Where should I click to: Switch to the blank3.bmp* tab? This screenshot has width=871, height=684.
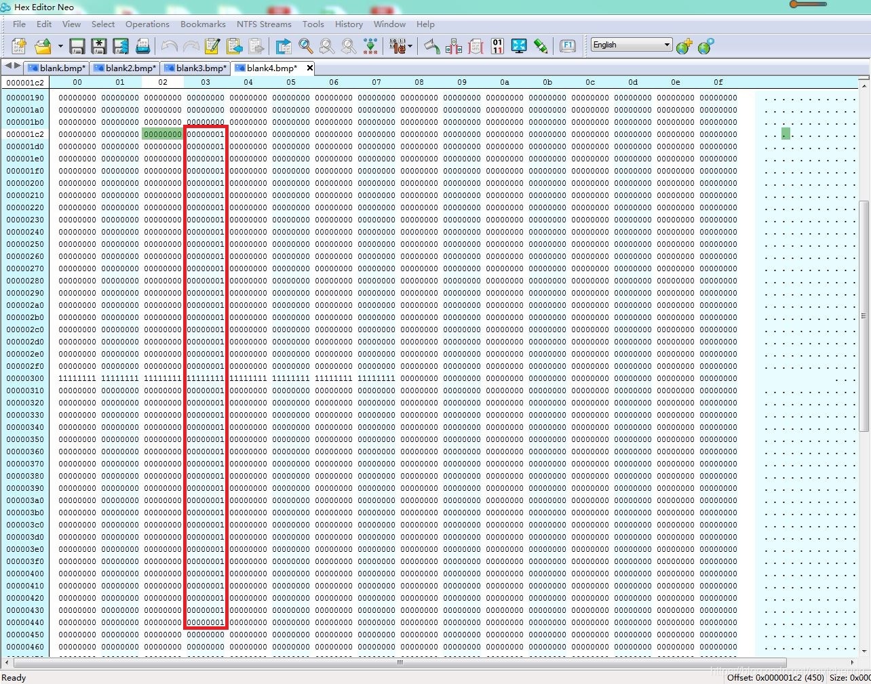[195, 68]
